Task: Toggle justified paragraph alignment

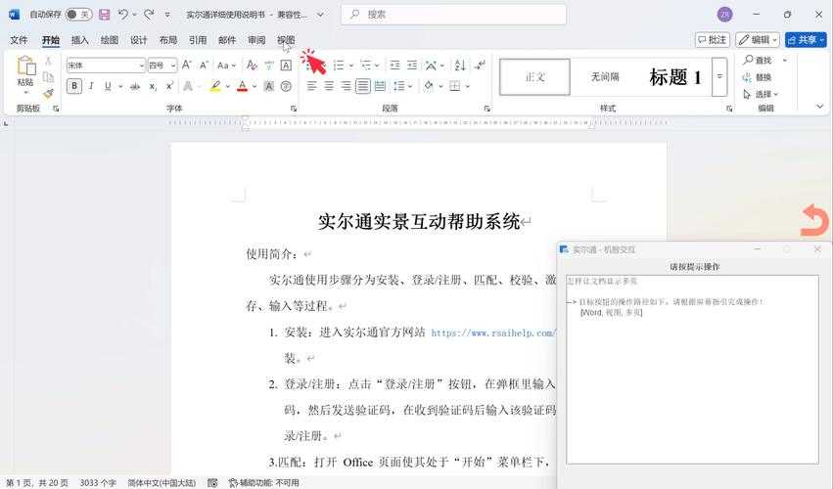Action: coord(363,86)
